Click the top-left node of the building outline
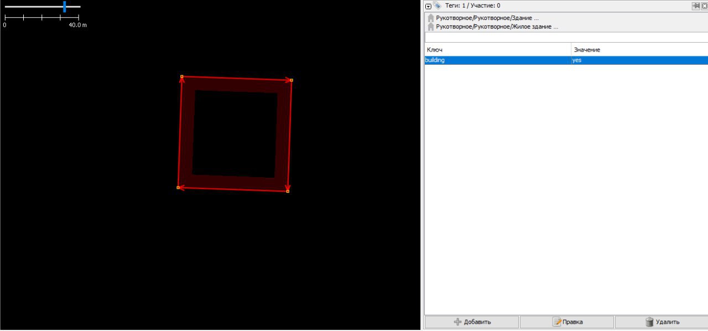 (x=182, y=76)
